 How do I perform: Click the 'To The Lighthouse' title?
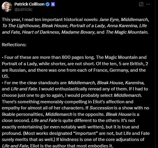click(21, 26)
